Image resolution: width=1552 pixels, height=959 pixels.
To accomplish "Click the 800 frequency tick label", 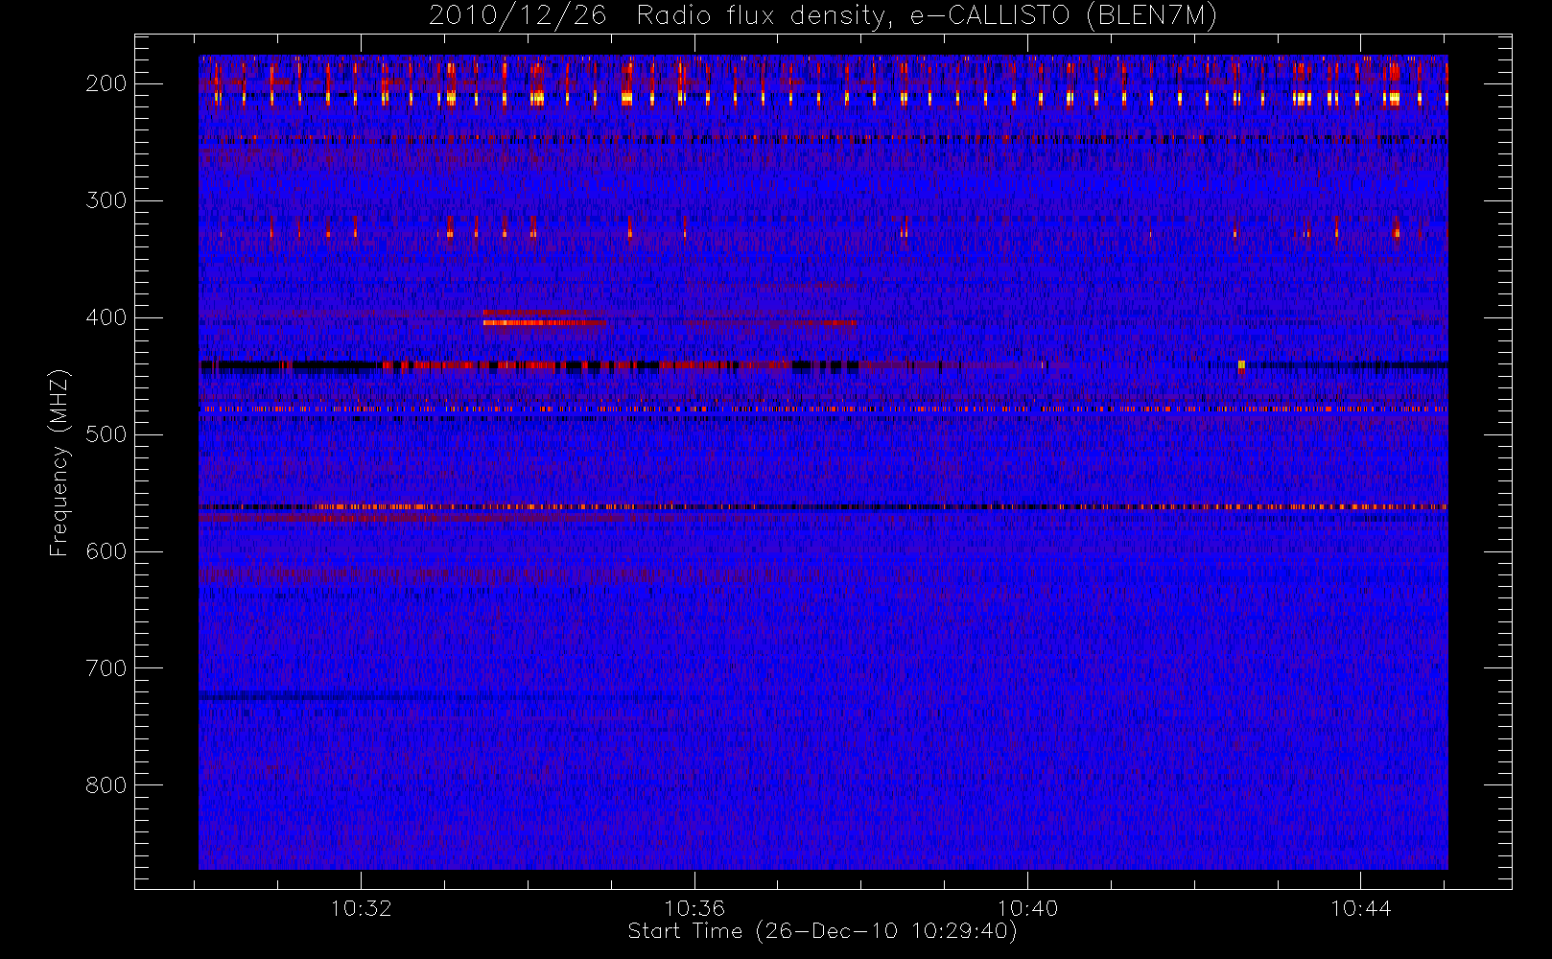I will (x=106, y=785).
